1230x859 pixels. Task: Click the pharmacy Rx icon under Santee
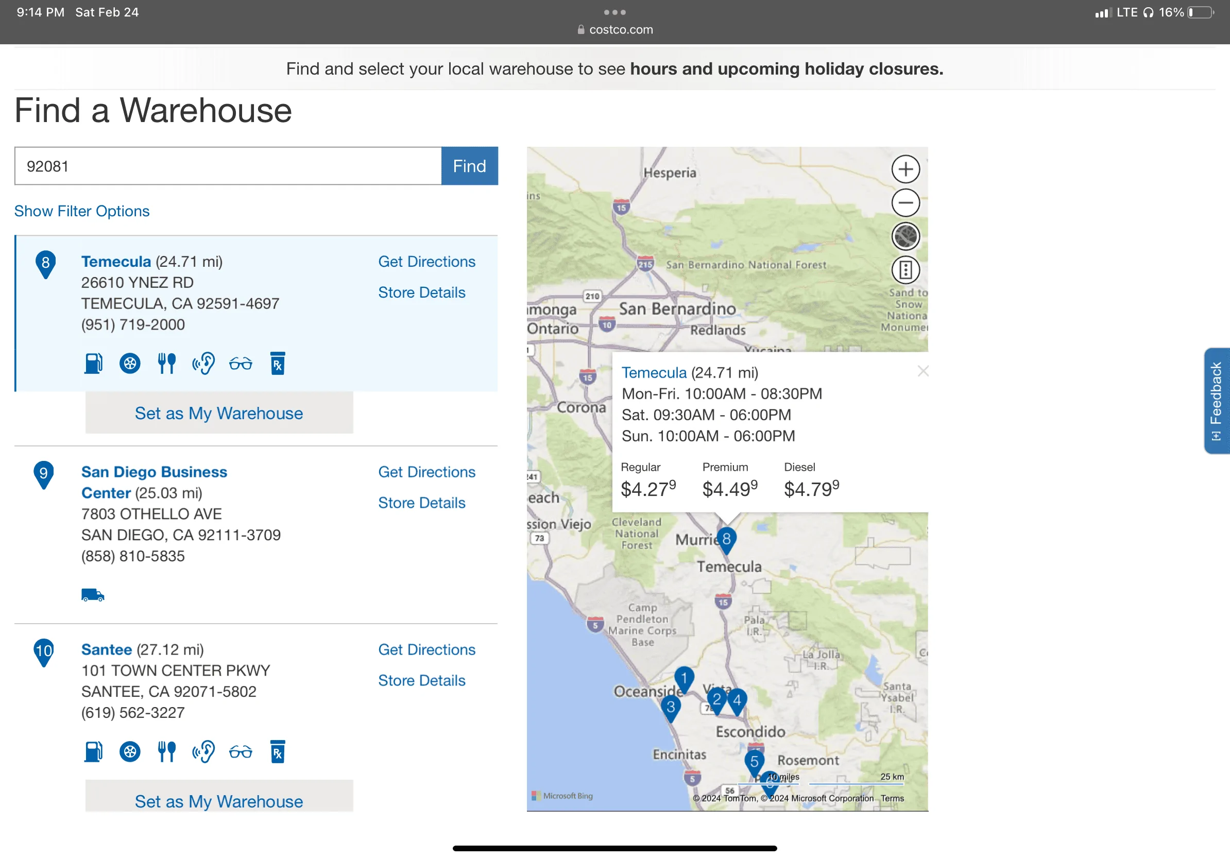(278, 752)
